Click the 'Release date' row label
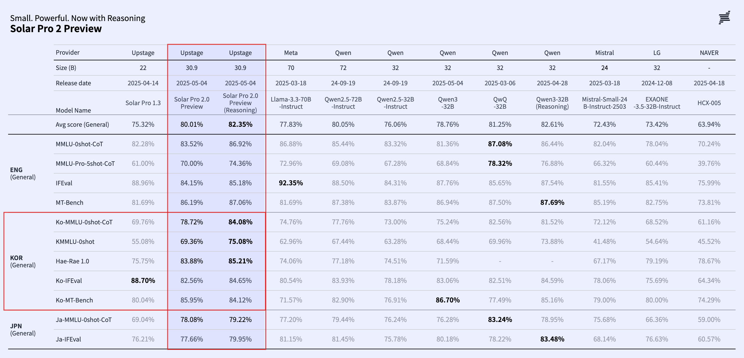744x358 pixels. click(x=73, y=83)
